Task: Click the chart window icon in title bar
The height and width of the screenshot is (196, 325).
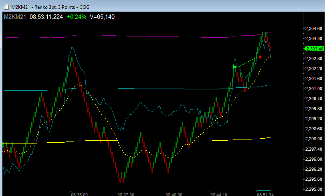Action: point(6,7)
